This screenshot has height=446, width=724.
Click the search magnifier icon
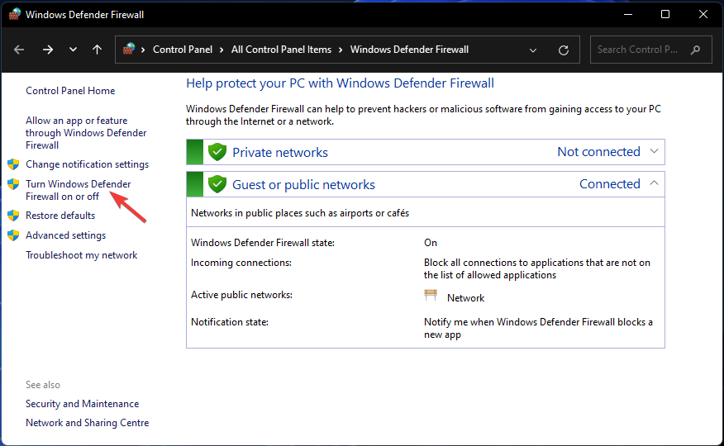tap(695, 50)
